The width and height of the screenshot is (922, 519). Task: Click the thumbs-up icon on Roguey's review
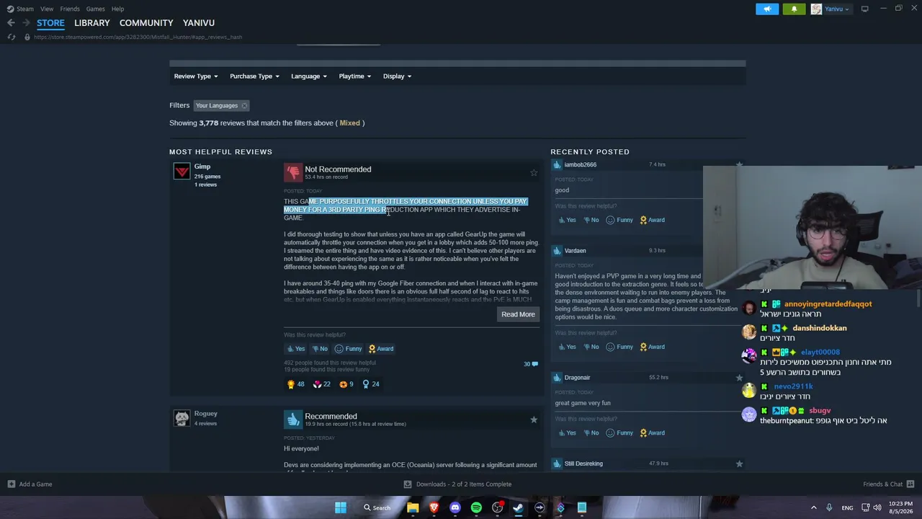pyautogui.click(x=292, y=420)
